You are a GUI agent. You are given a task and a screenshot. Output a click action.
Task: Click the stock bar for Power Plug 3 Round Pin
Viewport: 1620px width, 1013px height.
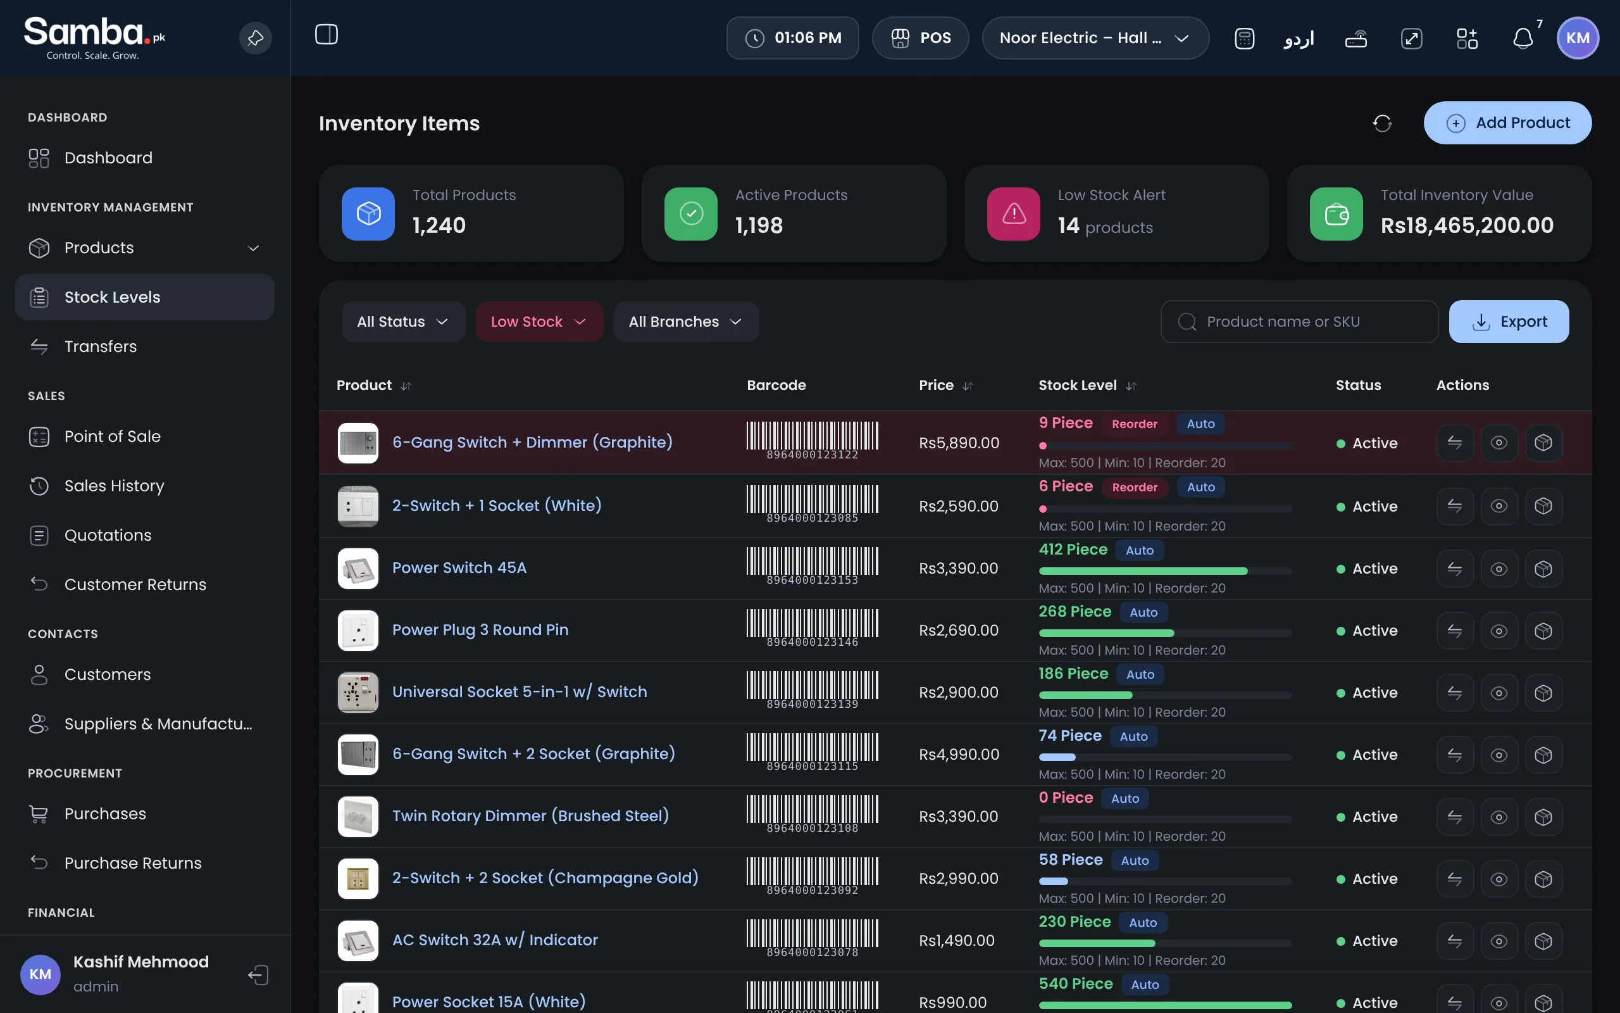pyautogui.click(x=1164, y=633)
